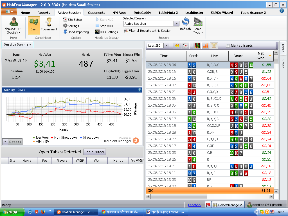Screen dimensions: 288x216
Task: Switch to the NoteCaddy tab
Action: tap(142, 13)
